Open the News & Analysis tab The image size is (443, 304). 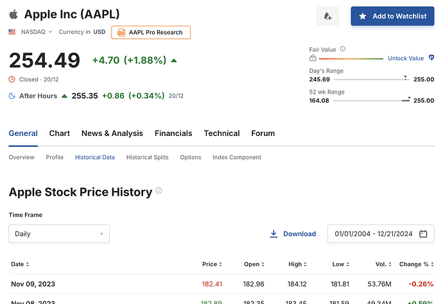tap(112, 133)
